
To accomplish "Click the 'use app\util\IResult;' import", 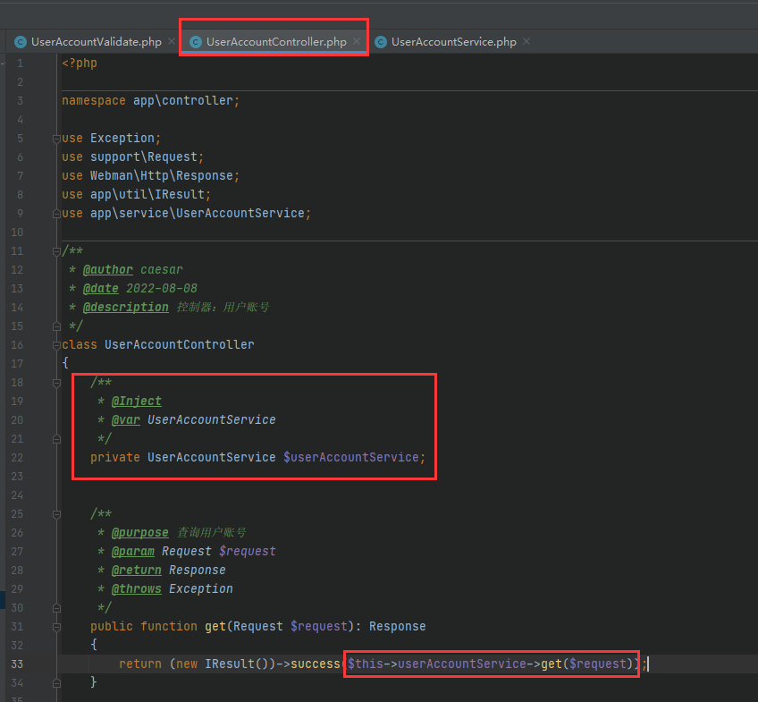I will pyautogui.click(x=137, y=194).
